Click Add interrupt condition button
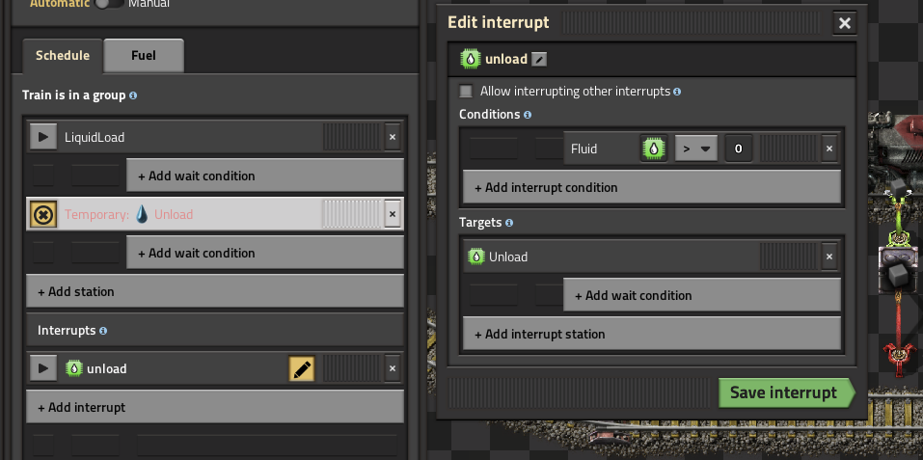923x460 pixels. 651,187
